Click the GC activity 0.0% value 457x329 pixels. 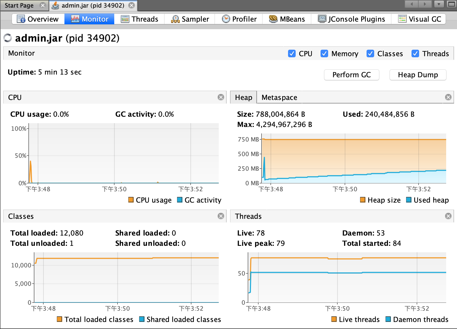pyautogui.click(x=166, y=114)
